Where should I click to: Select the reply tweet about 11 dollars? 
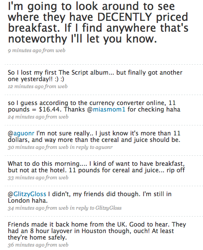94,136
